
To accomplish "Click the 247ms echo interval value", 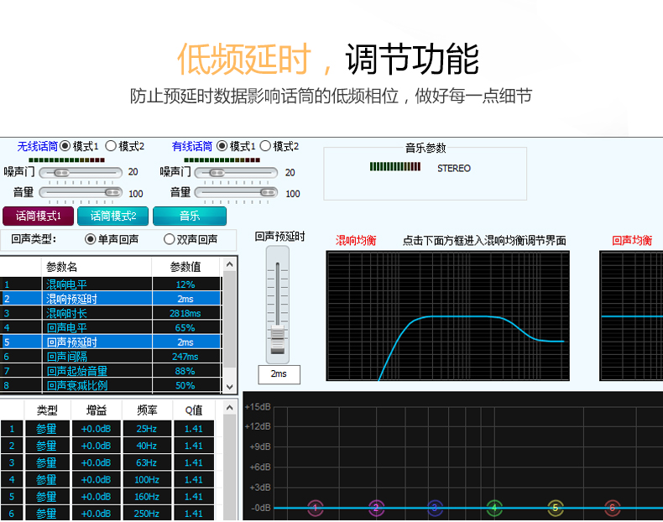I will [x=185, y=357].
